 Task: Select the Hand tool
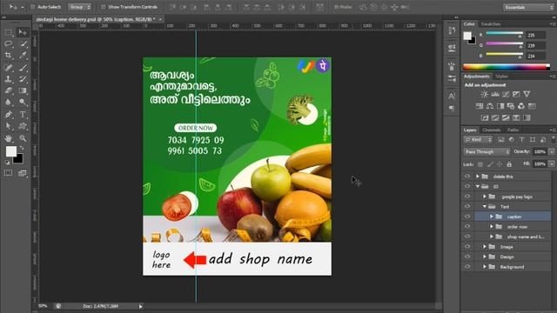click(8, 138)
